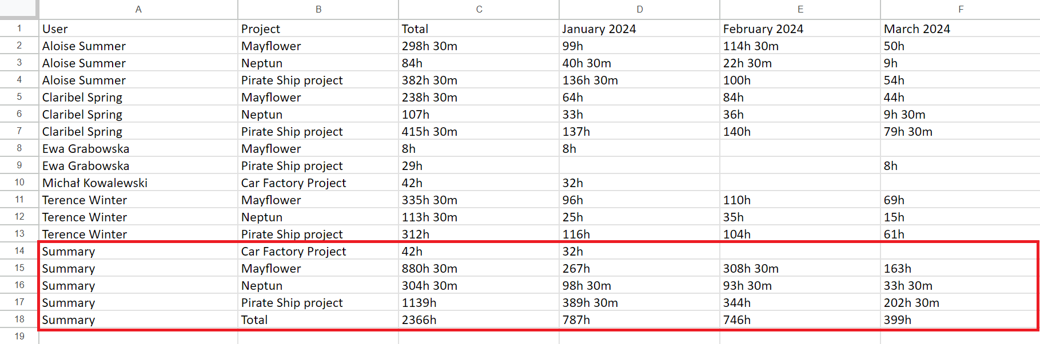The width and height of the screenshot is (1040, 344).
Task: Select cell '787h' in row 18
Action: (640, 319)
